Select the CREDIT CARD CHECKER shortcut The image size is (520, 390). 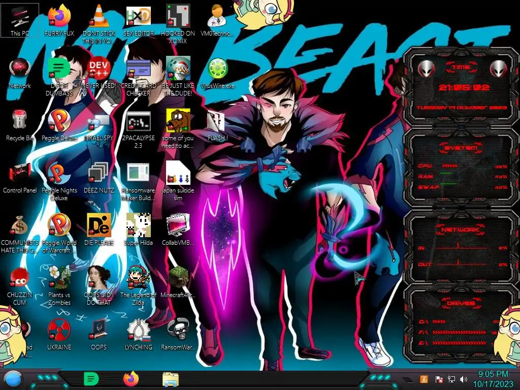(138, 77)
